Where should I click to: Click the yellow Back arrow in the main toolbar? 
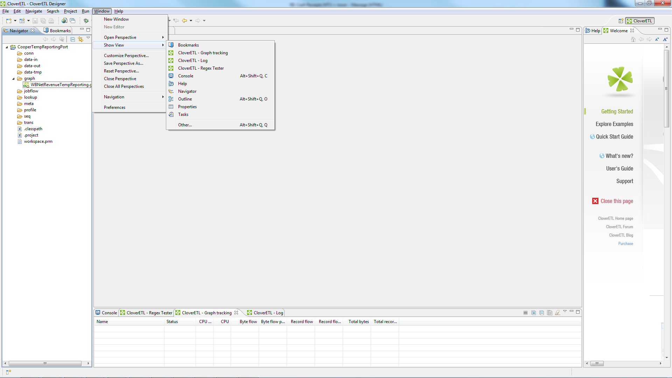184,21
